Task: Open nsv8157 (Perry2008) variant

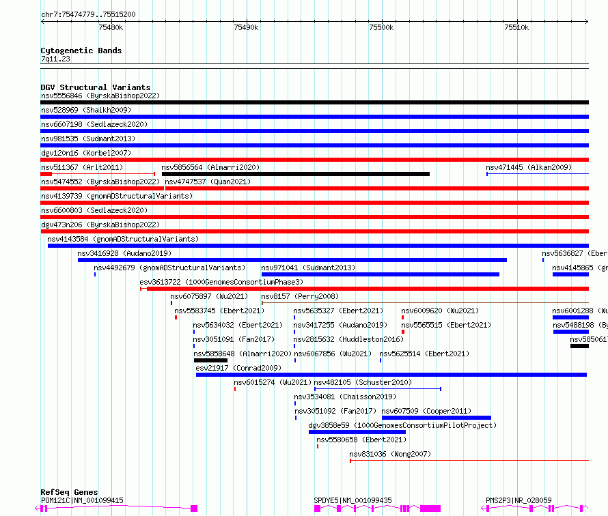Action: point(300,296)
